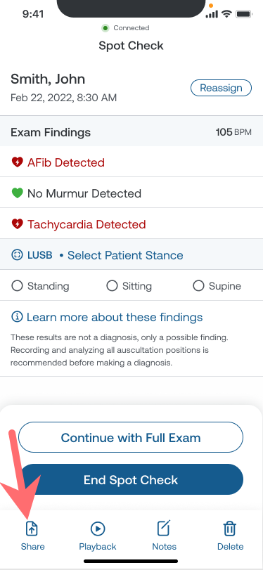Tap the Connected status indicator
Viewport: 263px width, 570px height.
(125, 28)
